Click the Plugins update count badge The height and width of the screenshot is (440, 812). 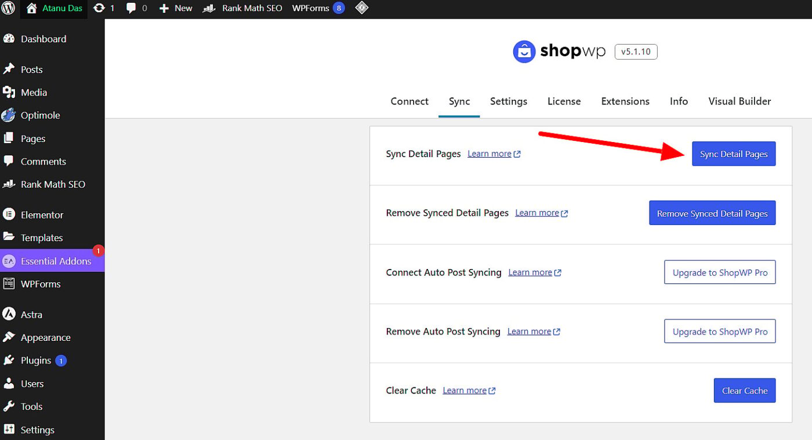(61, 361)
